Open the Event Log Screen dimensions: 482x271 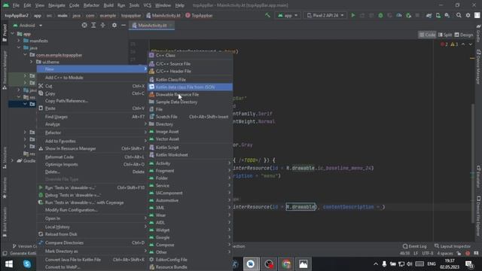(414, 246)
